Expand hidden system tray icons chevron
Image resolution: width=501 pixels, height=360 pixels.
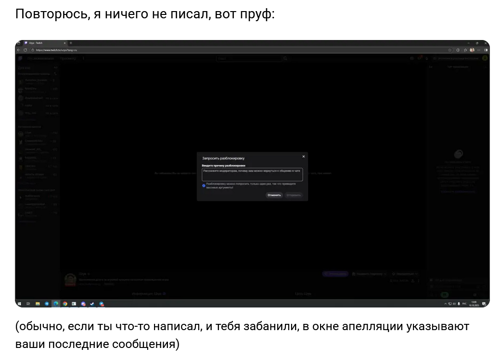(445, 304)
